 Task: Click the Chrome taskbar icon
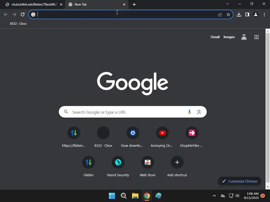tap(147, 196)
